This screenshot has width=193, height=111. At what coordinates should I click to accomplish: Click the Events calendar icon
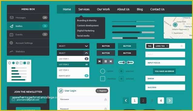[x=11, y=35]
